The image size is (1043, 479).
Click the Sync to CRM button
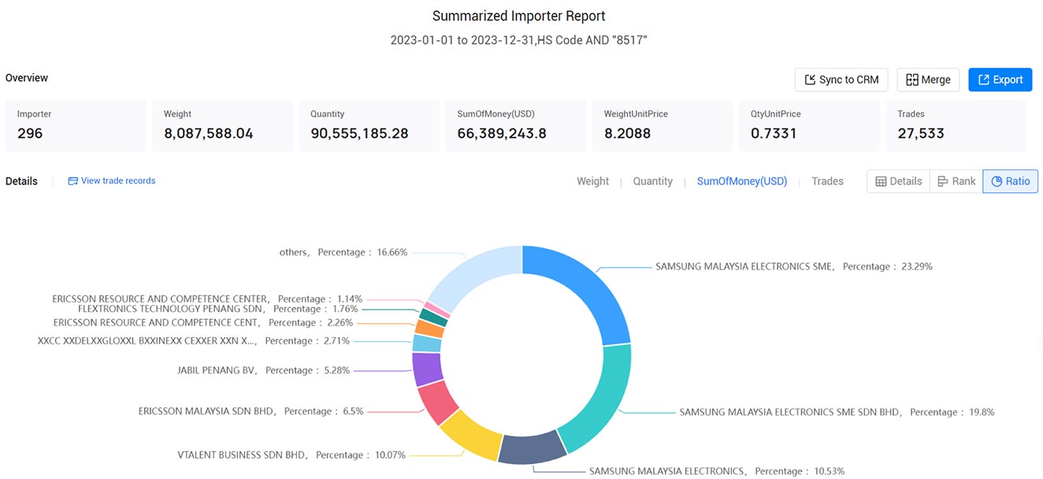(841, 80)
